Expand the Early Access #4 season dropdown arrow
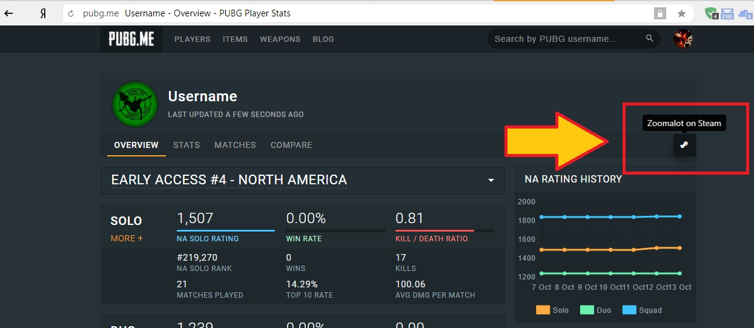The width and height of the screenshot is (754, 328). 491,181
